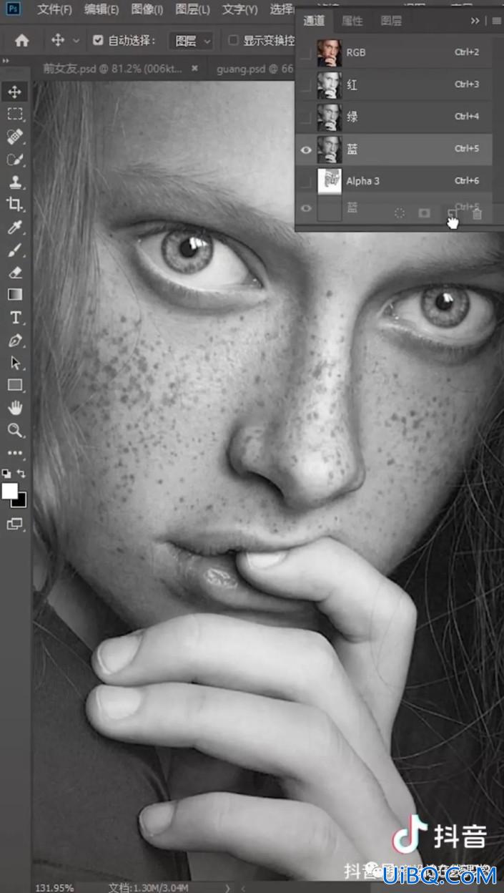Open the 图层 auto-select dropdown

pos(191,41)
